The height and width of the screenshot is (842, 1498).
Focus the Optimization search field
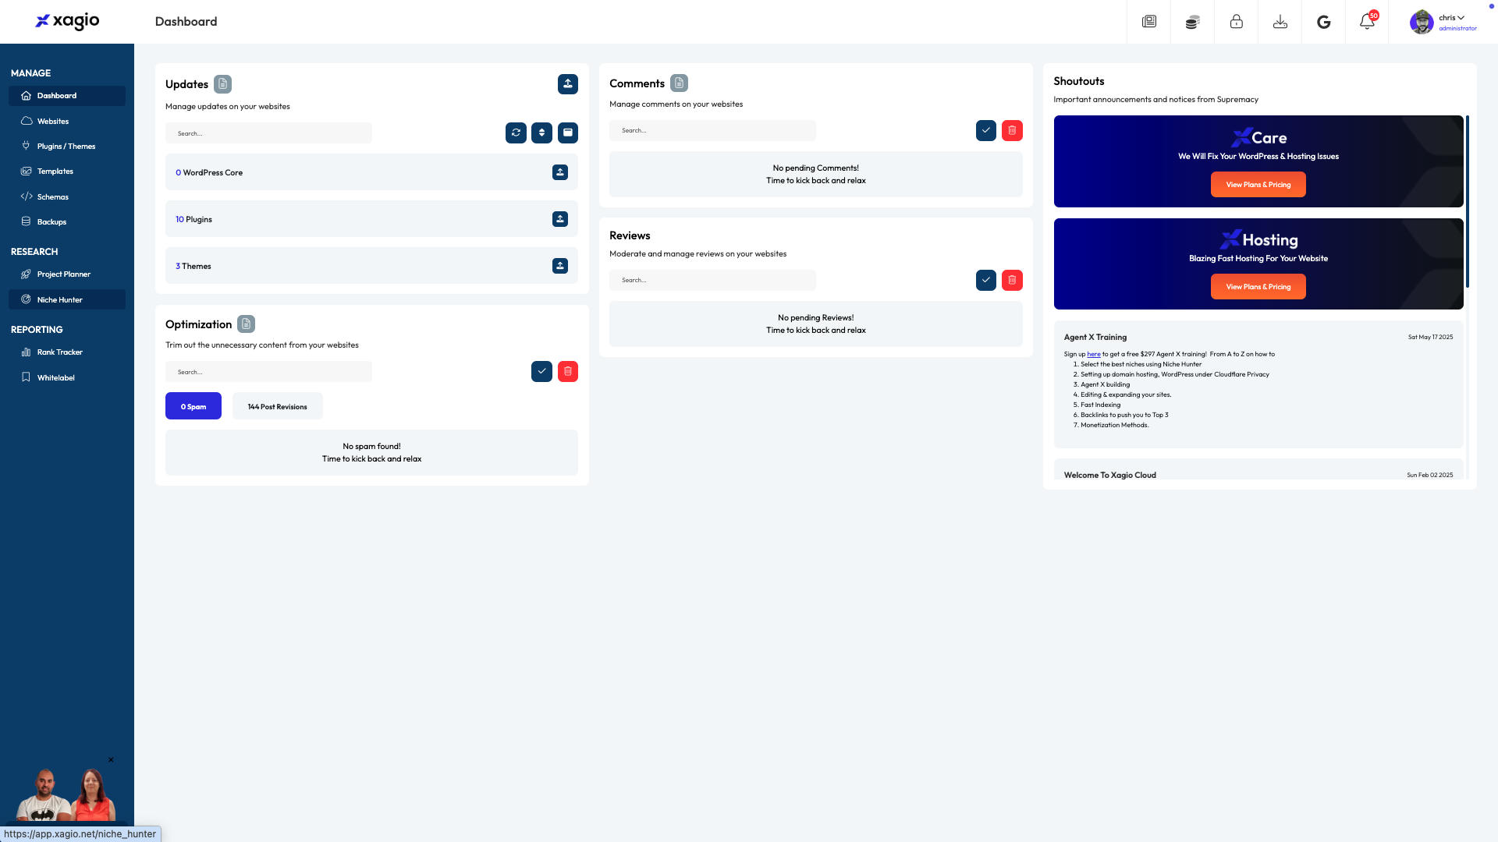click(x=268, y=372)
